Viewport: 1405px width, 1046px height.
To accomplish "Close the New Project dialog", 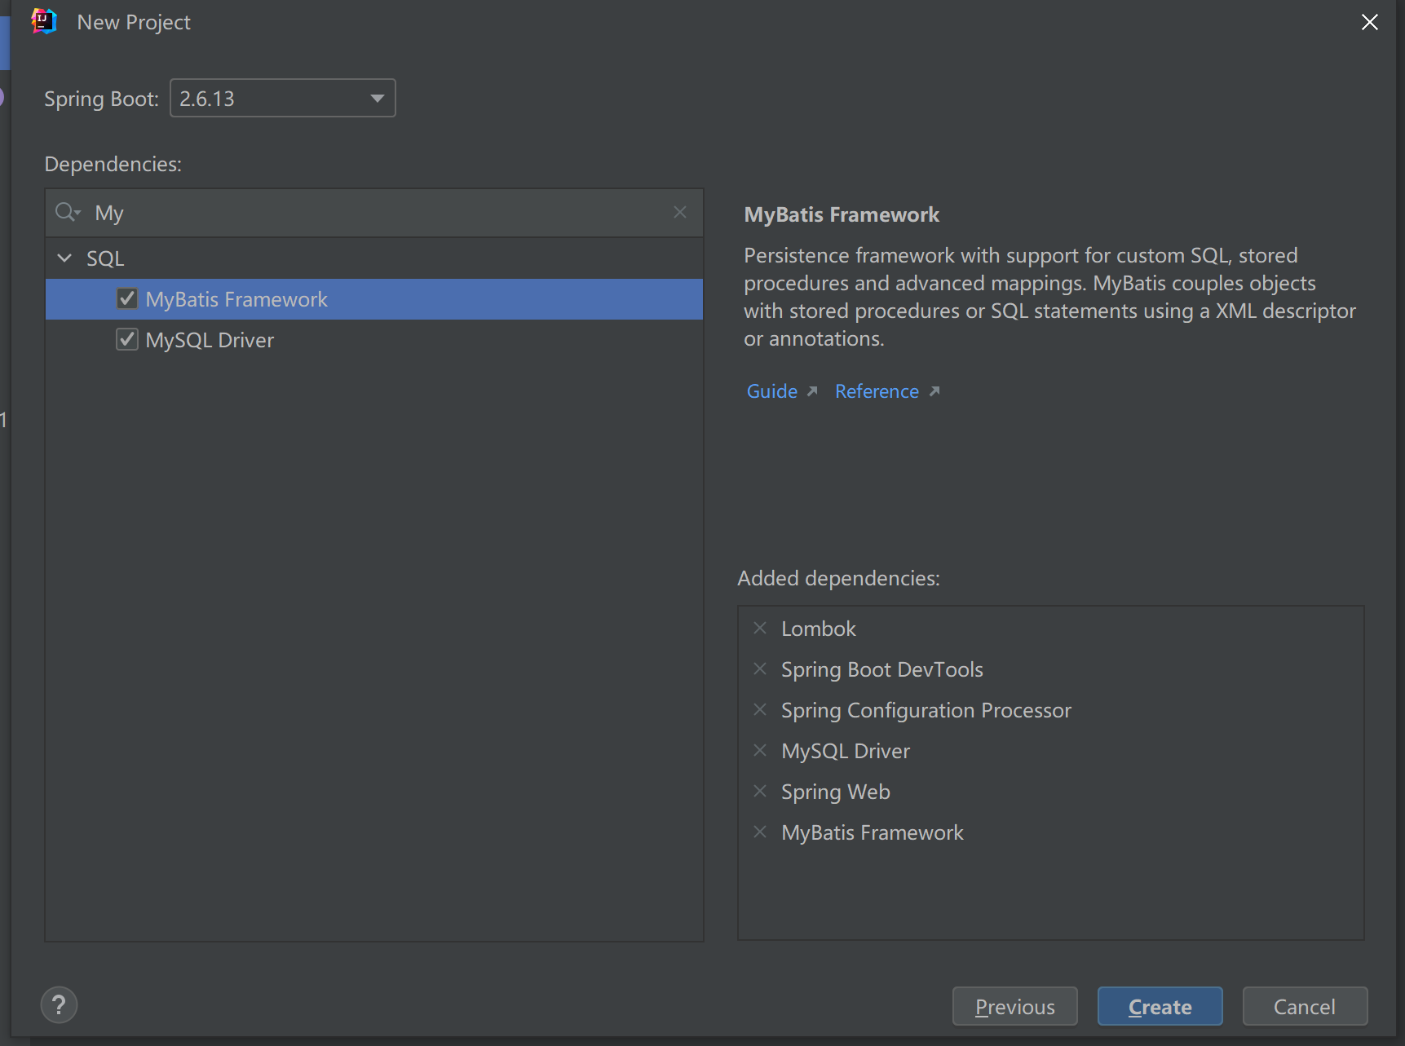I will pos(1370,22).
